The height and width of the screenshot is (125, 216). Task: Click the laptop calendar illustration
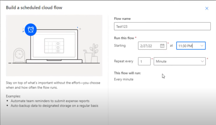[x=54, y=46]
